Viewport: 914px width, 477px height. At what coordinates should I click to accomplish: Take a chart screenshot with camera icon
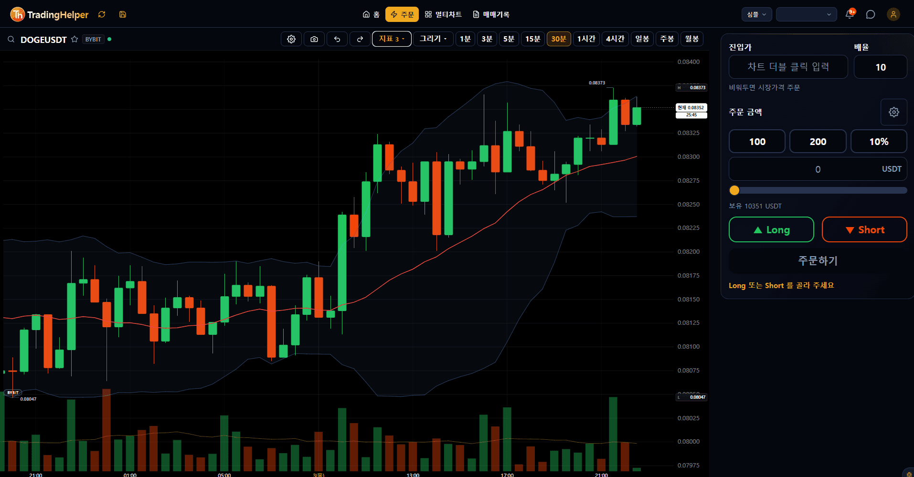[314, 39]
